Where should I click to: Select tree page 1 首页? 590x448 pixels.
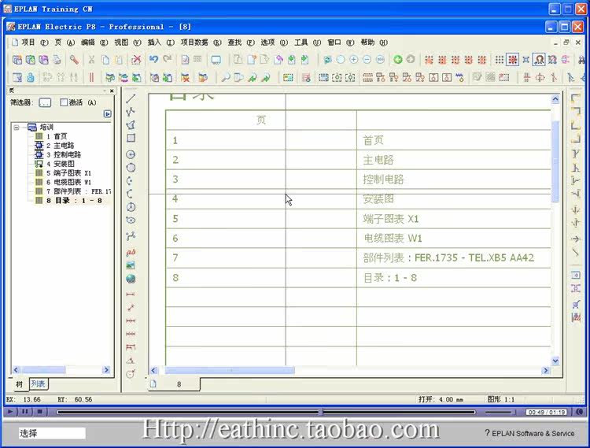click(x=57, y=136)
